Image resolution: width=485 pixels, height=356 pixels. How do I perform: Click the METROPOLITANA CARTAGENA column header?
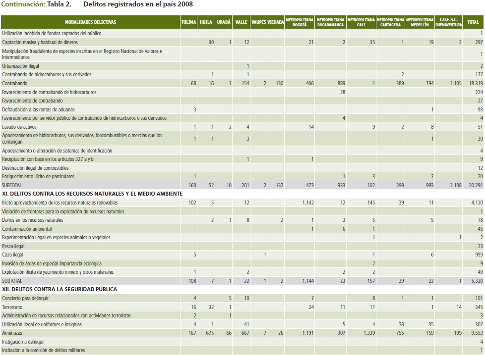(x=390, y=22)
